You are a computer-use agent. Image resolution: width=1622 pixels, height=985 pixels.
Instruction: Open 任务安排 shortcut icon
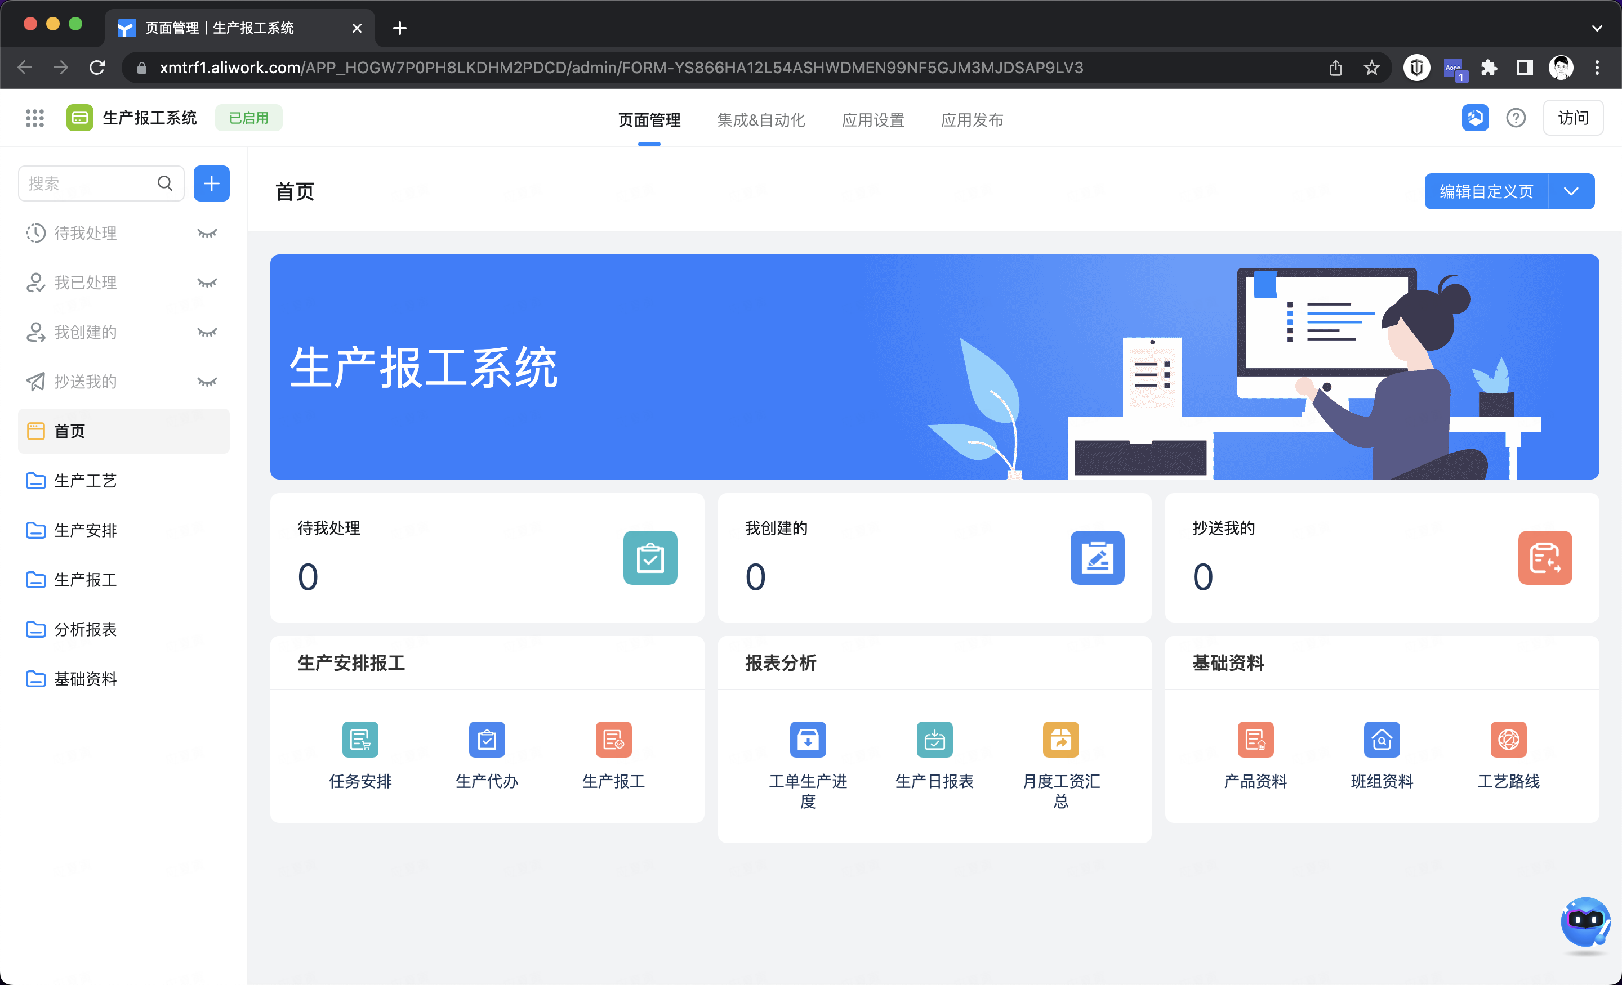pyautogui.click(x=360, y=740)
